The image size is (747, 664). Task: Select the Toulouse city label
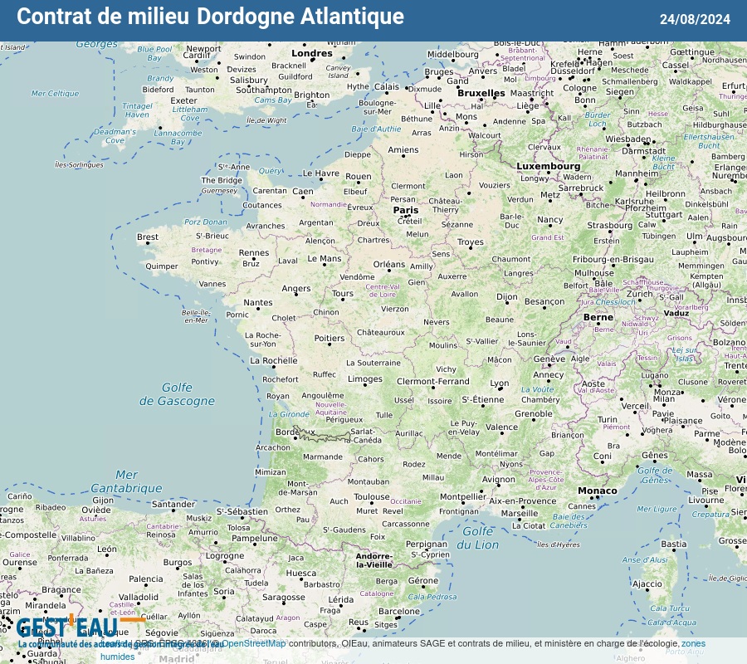point(371,497)
